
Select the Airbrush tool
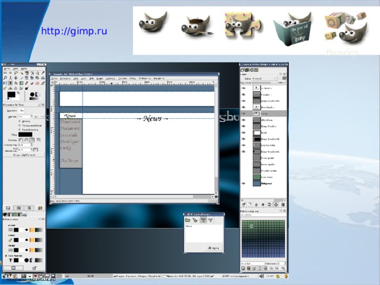pos(43,83)
